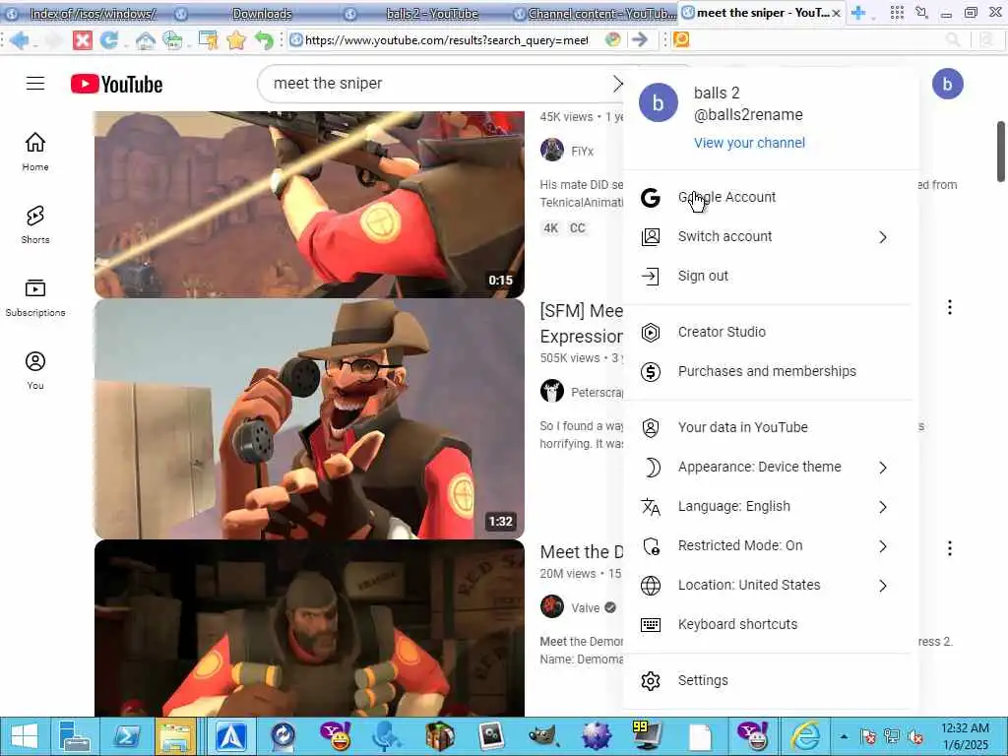The height and width of the screenshot is (756, 1008).
Task: Open more options for SFM video
Action: pyautogui.click(x=950, y=307)
